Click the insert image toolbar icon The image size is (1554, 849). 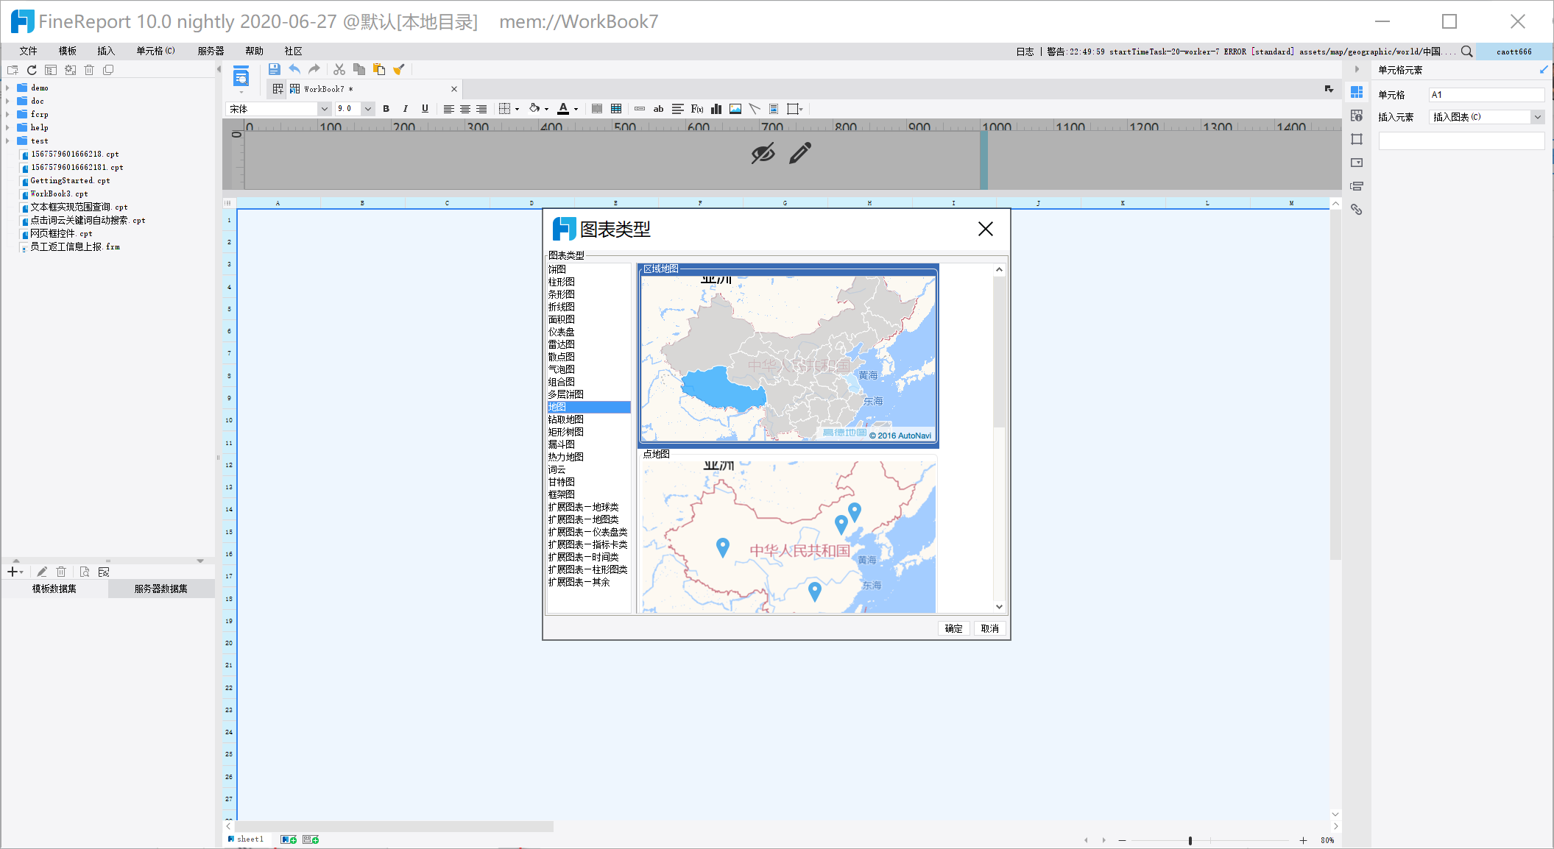[x=735, y=109]
